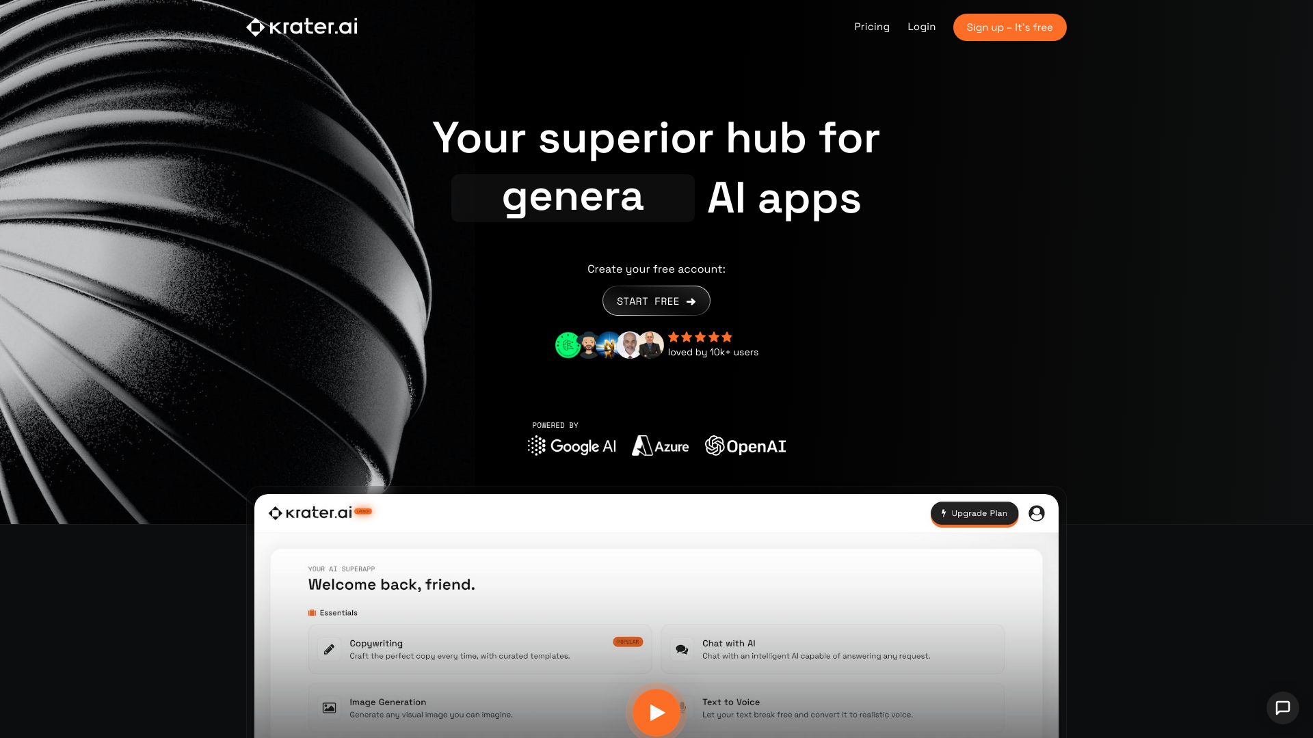Click the Image Generation picture icon
Viewport: 1313px width, 738px height.
click(x=329, y=707)
